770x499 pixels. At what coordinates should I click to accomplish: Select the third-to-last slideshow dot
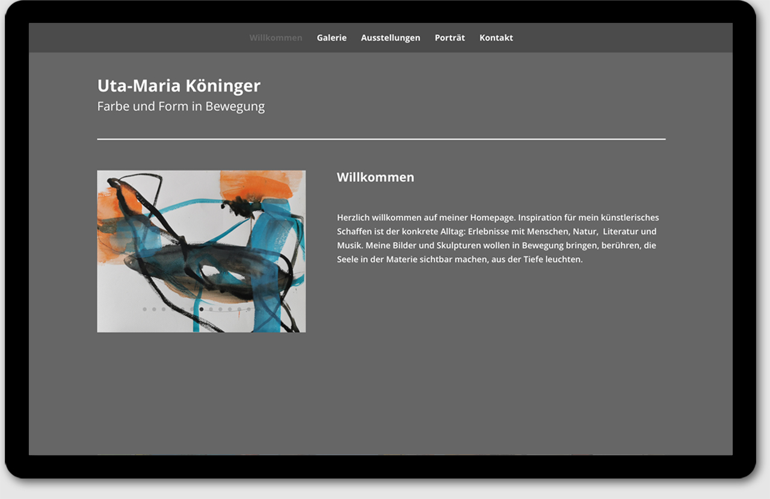click(x=230, y=309)
